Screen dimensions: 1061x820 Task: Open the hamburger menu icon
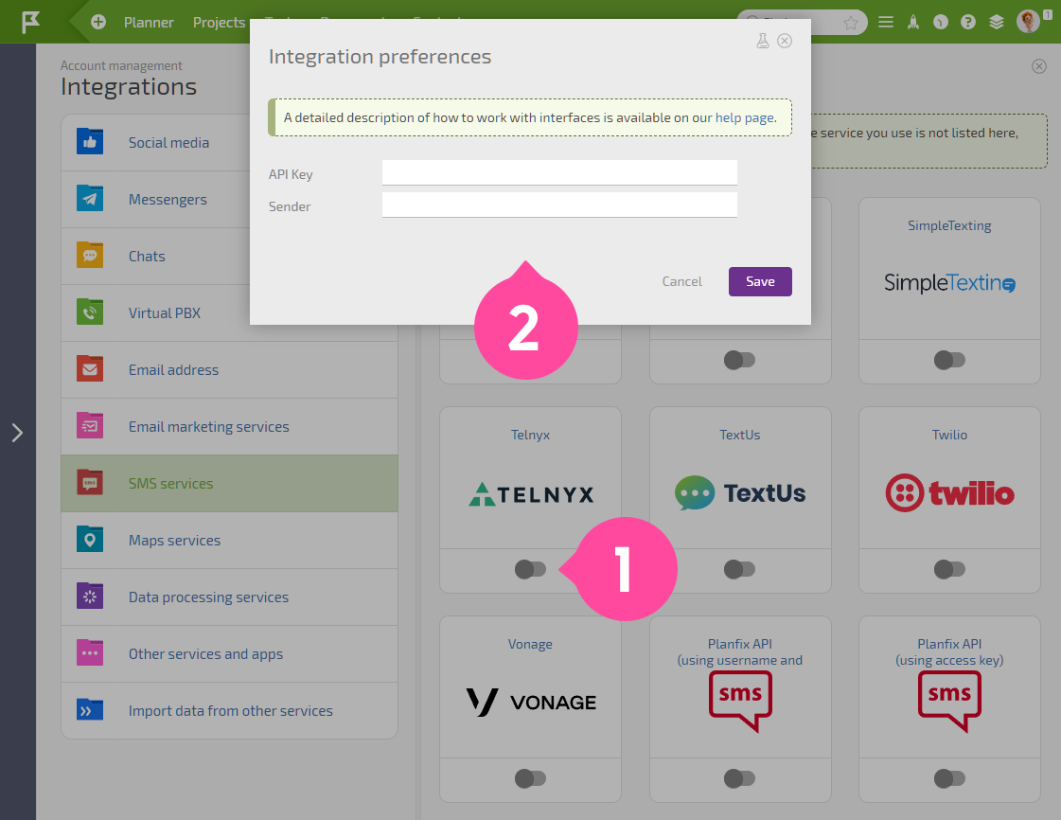point(886,23)
